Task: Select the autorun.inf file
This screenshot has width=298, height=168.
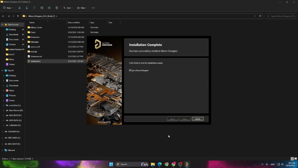Action: [35, 47]
